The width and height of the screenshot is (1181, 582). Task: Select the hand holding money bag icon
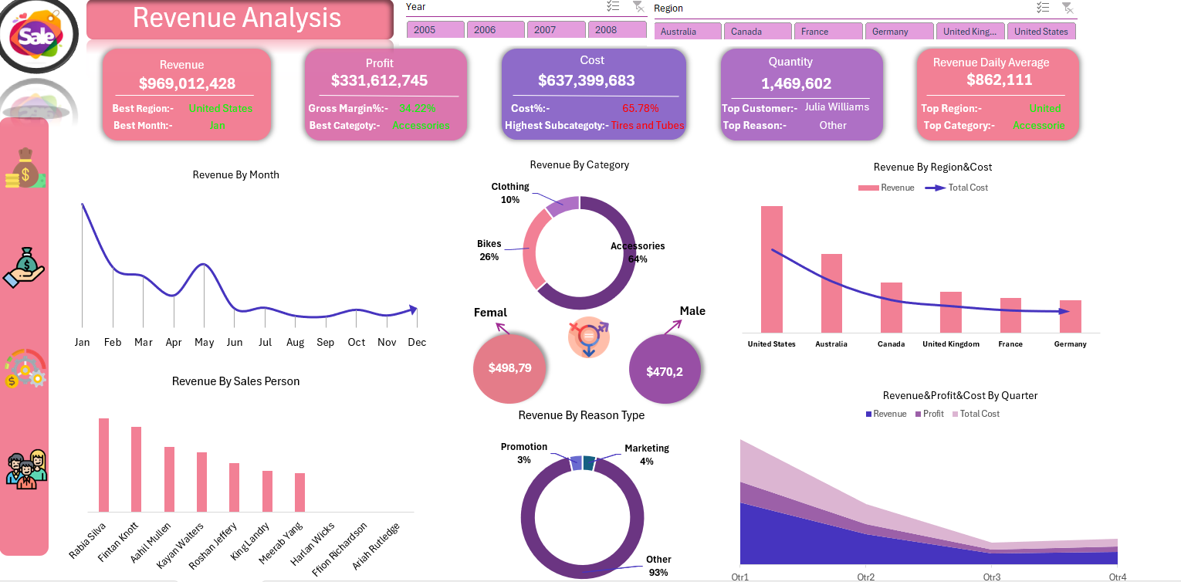pos(25,268)
